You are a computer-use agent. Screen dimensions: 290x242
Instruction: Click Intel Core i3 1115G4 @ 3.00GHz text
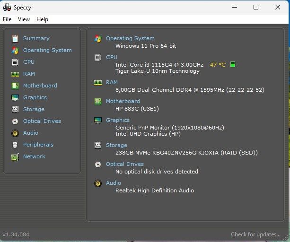[x=159, y=65]
